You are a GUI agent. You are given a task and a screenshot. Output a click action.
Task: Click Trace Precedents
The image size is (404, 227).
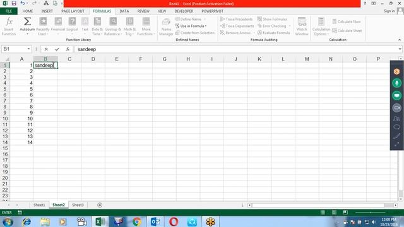tap(236, 20)
